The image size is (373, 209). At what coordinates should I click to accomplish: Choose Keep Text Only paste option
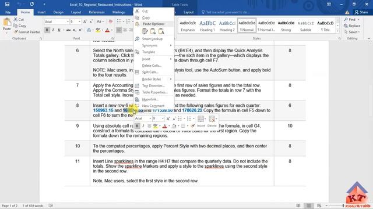[x=161, y=31]
